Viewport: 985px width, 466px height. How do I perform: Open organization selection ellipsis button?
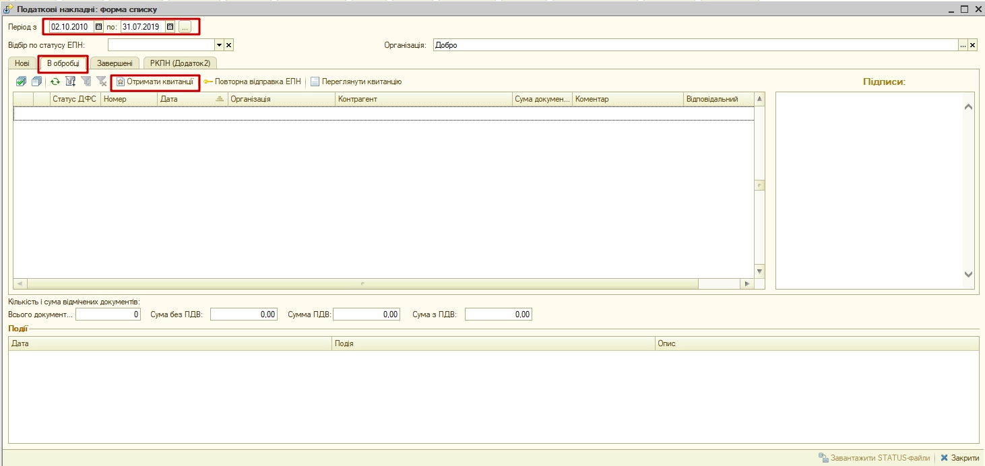(x=963, y=45)
